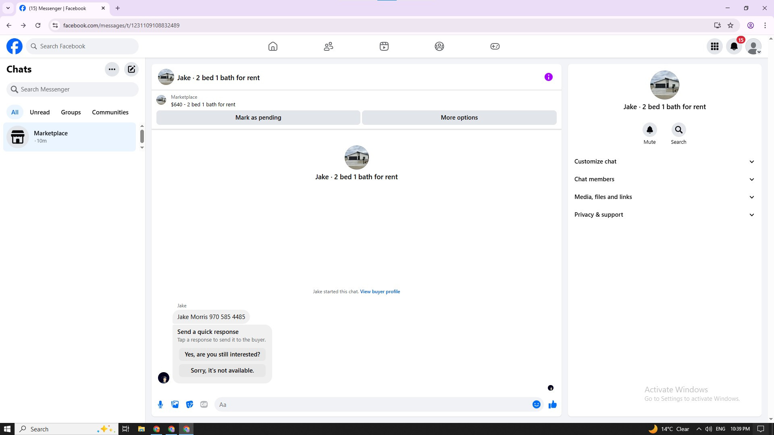Click the voice clip microphone icon
The image size is (774, 435).
click(160, 404)
